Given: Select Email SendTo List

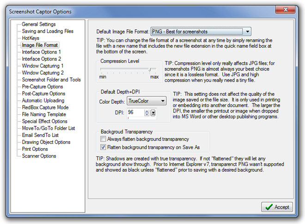Looking at the screenshot, I should [40, 135].
